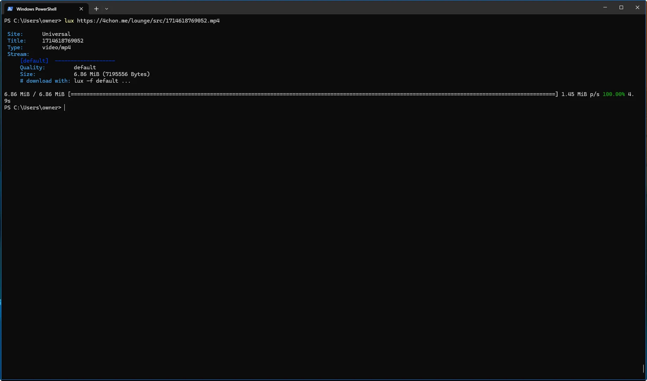The image size is (647, 381).
Task: Click the Quality field showing default
Action: point(84,67)
